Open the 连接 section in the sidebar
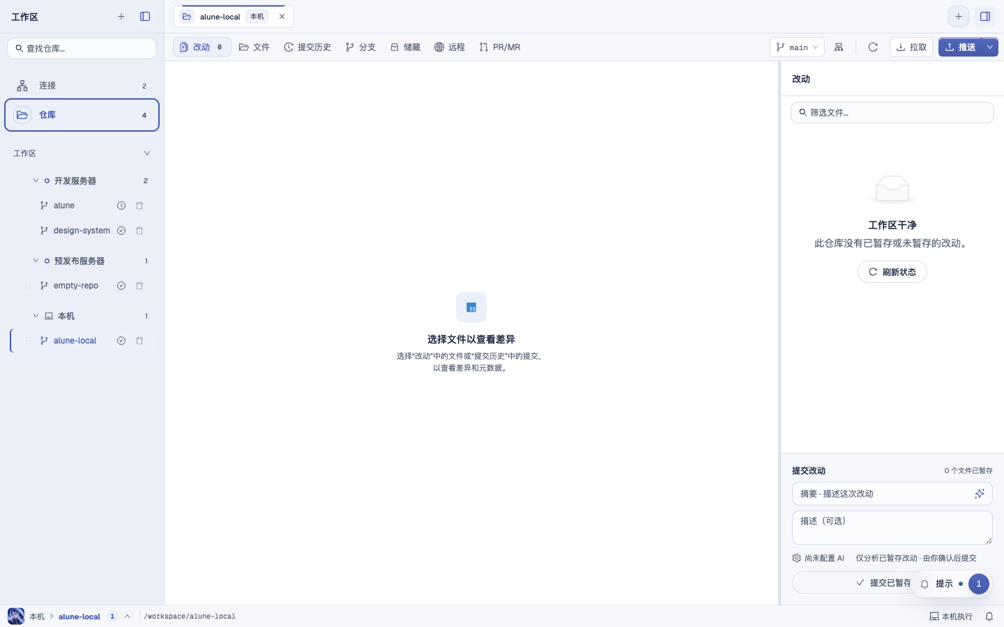The height and width of the screenshot is (627, 1004). coord(82,86)
